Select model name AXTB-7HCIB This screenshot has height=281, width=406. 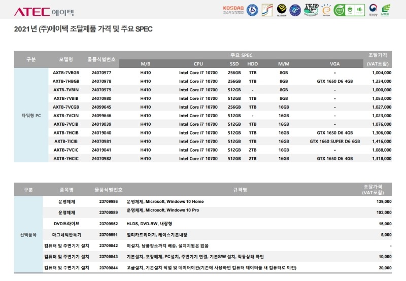click(x=66, y=133)
